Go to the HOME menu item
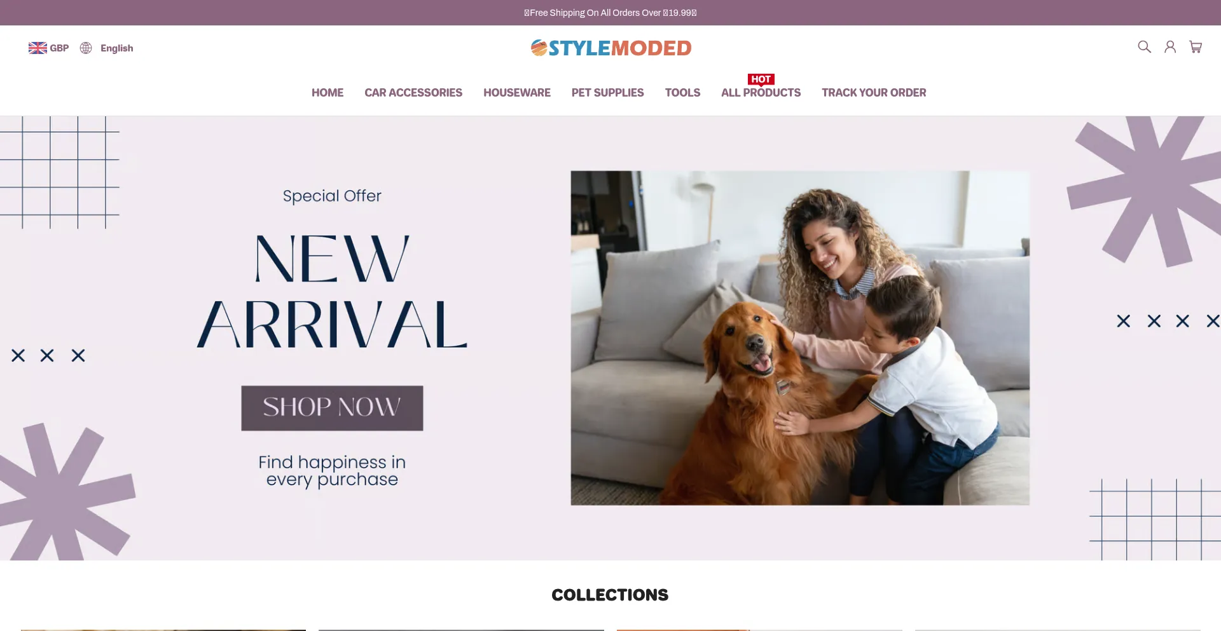This screenshot has height=631, width=1221. tap(328, 93)
